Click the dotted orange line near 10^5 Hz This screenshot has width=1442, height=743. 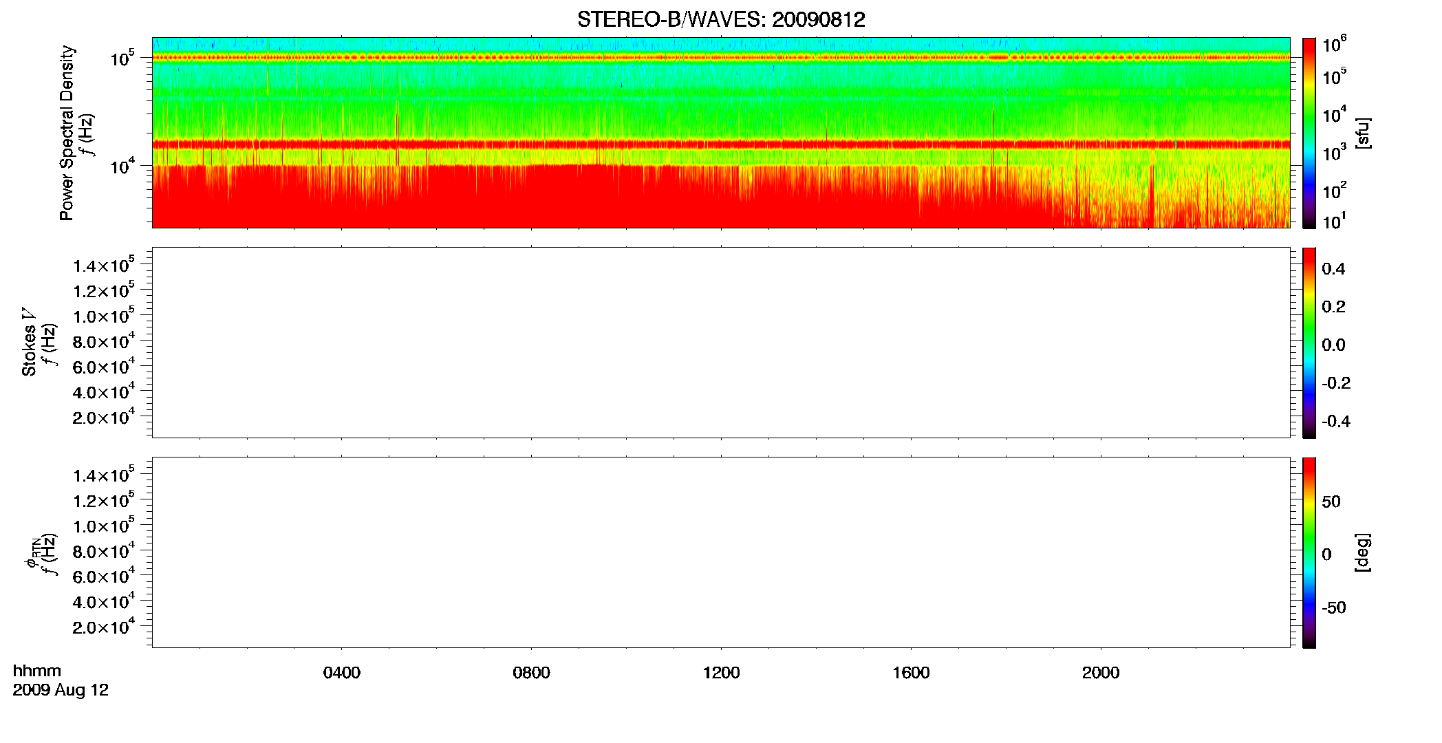tap(721, 58)
